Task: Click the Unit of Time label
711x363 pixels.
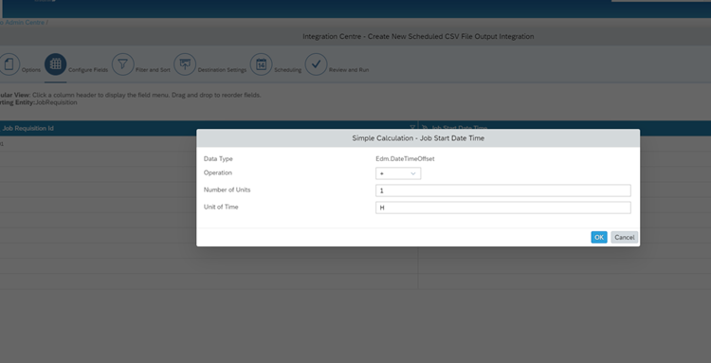Action: (x=221, y=208)
